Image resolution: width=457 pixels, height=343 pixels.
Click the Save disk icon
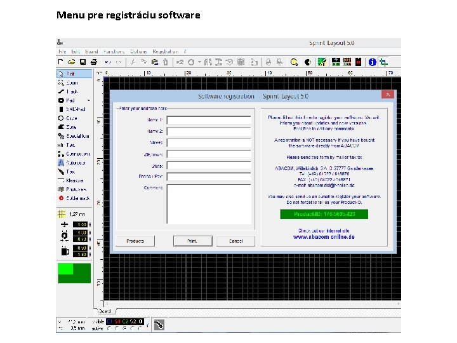[83, 62]
